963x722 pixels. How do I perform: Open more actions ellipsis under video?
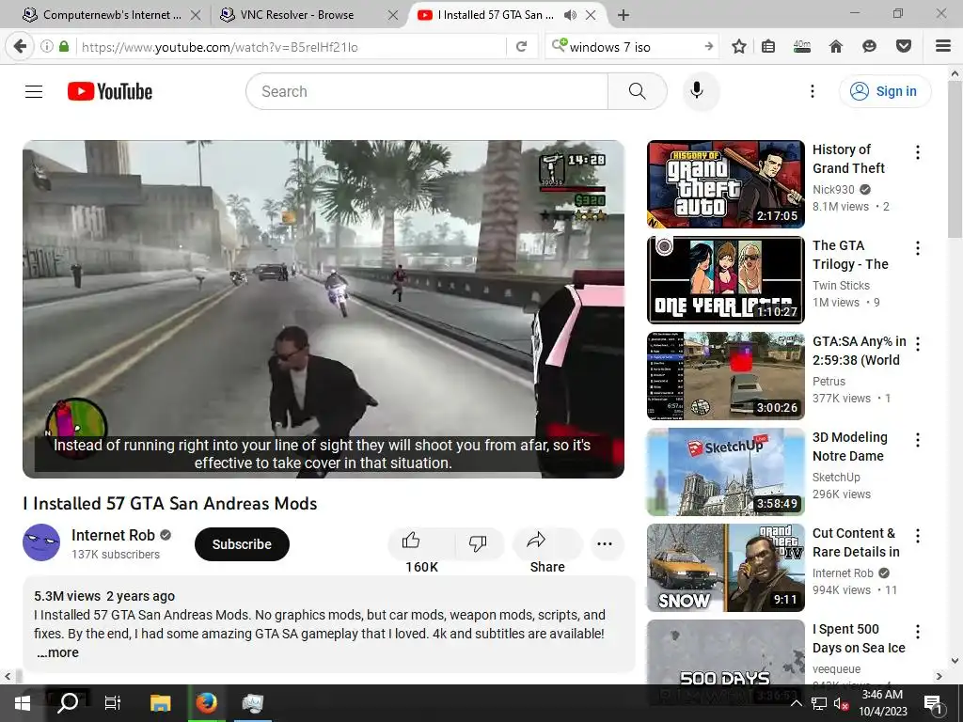tap(605, 543)
